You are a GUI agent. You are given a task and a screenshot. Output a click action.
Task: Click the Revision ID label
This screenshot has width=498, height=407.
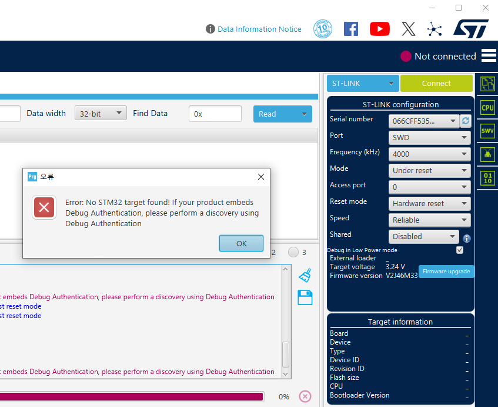pos(347,369)
